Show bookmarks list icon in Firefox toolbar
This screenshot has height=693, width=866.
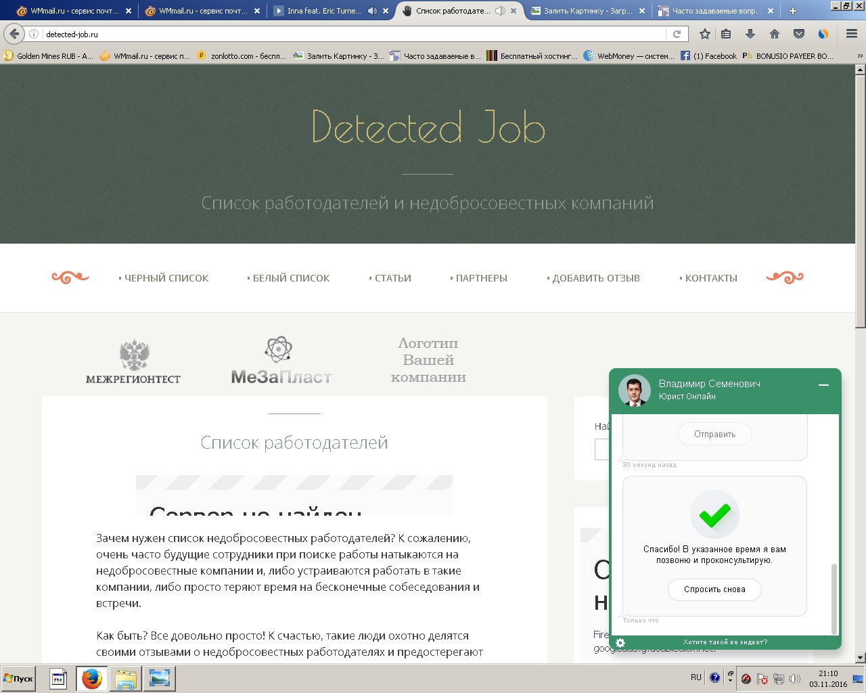tap(726, 34)
